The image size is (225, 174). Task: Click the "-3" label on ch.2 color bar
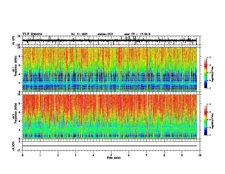[210, 104]
